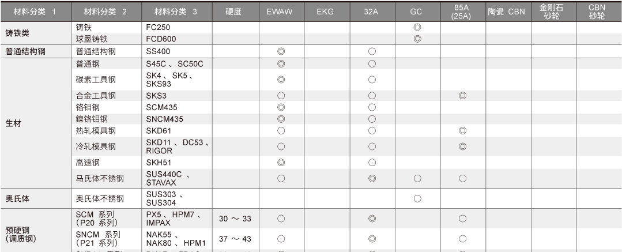Click the 马氏体不锈钢 material cell
Screen dimensions: 622x252
click(x=106, y=179)
